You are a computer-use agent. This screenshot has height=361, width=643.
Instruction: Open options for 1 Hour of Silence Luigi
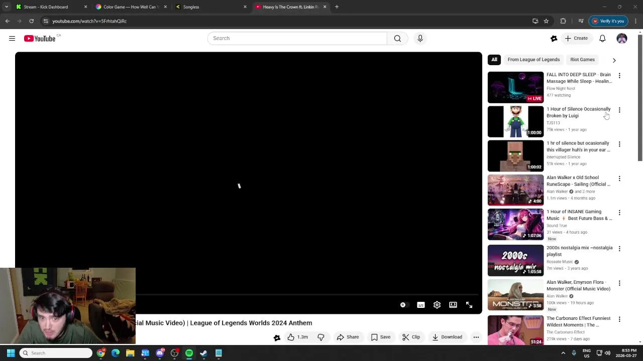pyautogui.click(x=619, y=110)
